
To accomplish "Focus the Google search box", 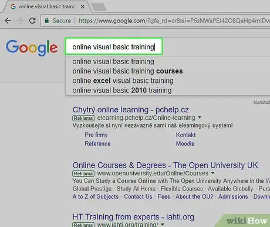I will pyautogui.click(x=114, y=46).
